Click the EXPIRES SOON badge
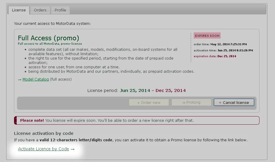Image resolution: width=275 pixels, height=162 pixels. click(x=207, y=36)
